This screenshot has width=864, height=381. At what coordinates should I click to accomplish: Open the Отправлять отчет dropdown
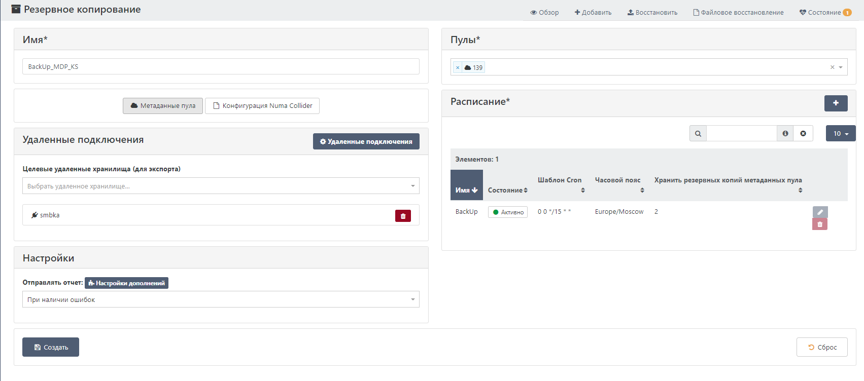(x=221, y=299)
